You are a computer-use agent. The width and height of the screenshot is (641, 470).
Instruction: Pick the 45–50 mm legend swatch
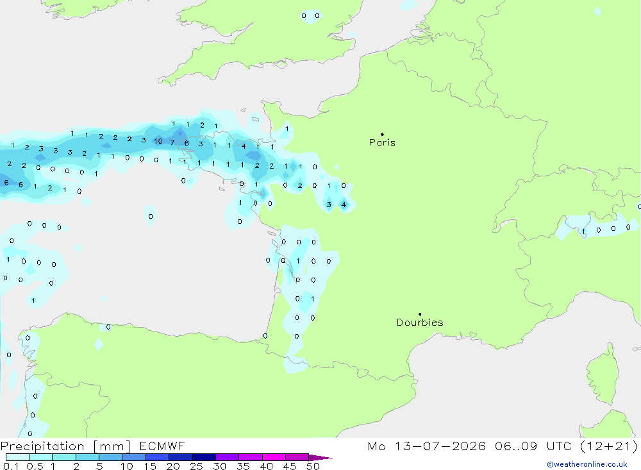(297, 457)
